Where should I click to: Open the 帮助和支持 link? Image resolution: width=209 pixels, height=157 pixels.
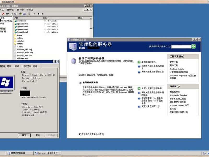[175, 92]
